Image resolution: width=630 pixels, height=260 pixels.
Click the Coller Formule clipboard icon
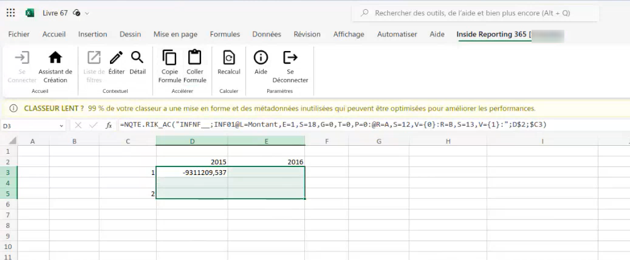coord(194,57)
